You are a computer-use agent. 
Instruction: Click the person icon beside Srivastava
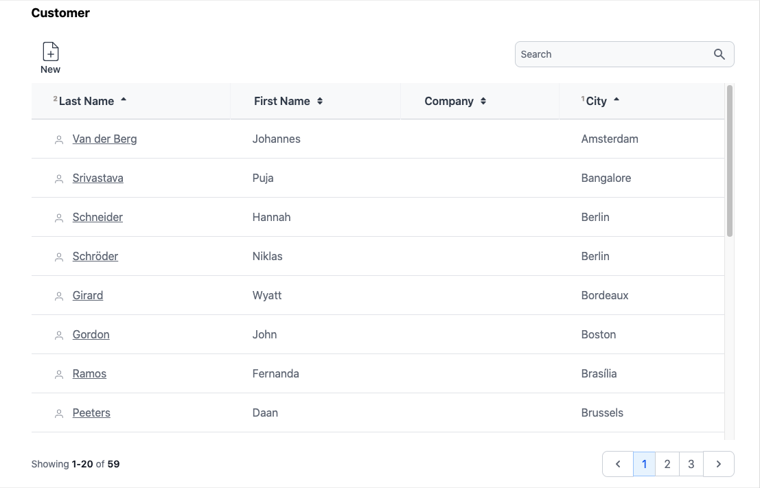click(x=59, y=179)
